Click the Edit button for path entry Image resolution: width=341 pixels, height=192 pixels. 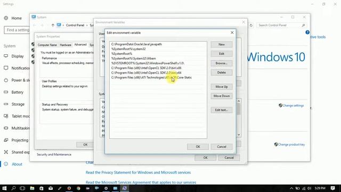point(222,54)
